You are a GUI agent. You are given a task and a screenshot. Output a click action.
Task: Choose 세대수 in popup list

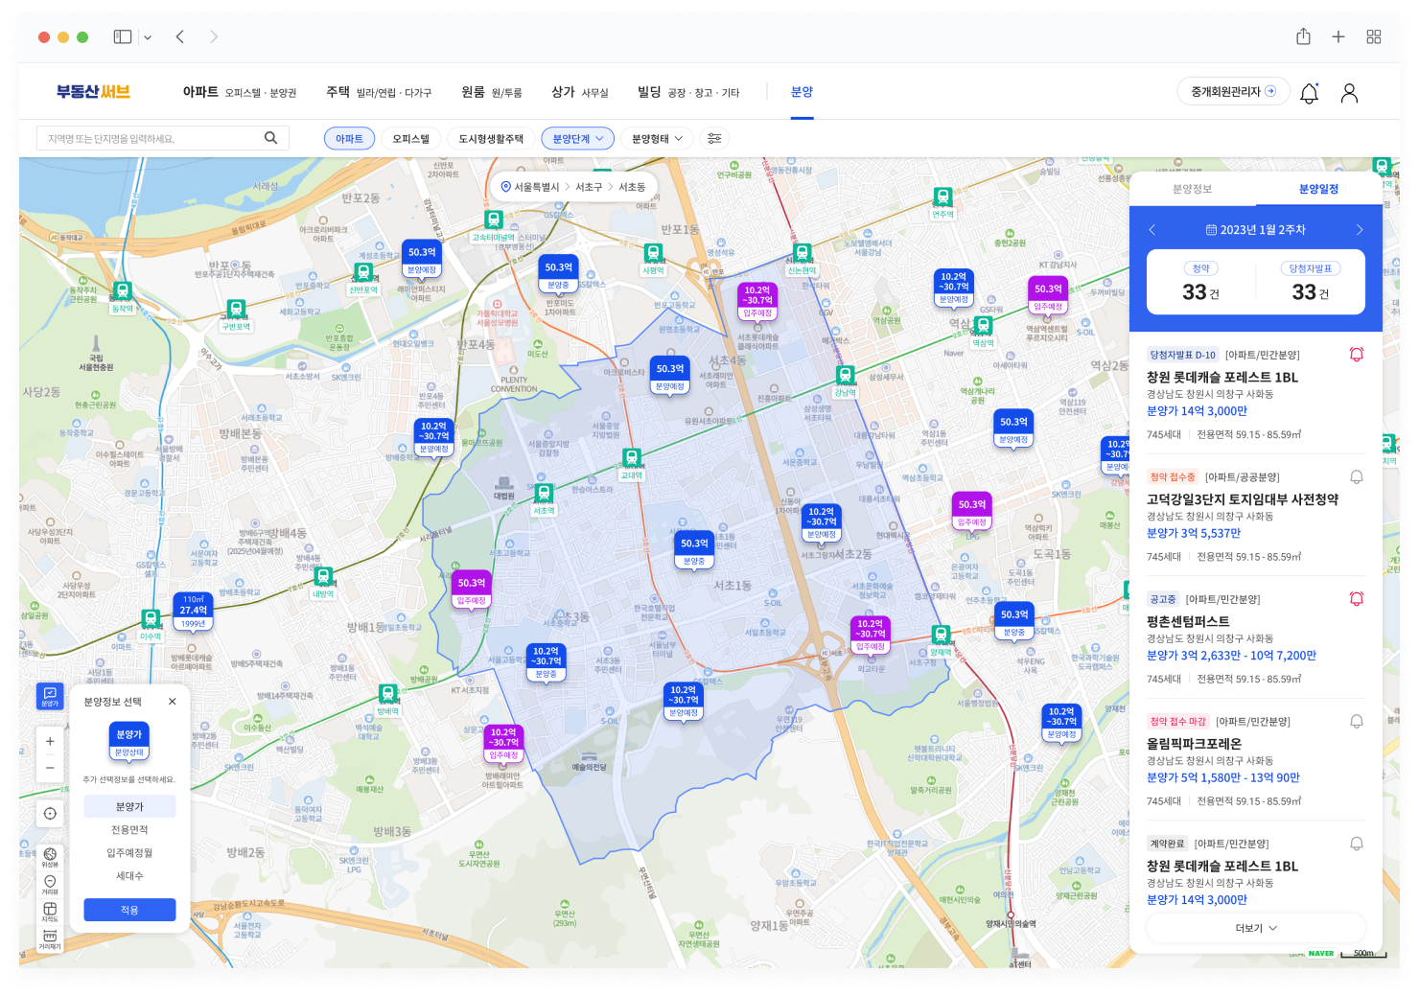(129, 876)
